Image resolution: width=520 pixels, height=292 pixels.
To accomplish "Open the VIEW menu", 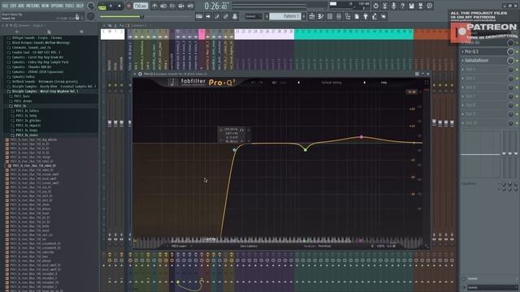I will coord(45,6).
